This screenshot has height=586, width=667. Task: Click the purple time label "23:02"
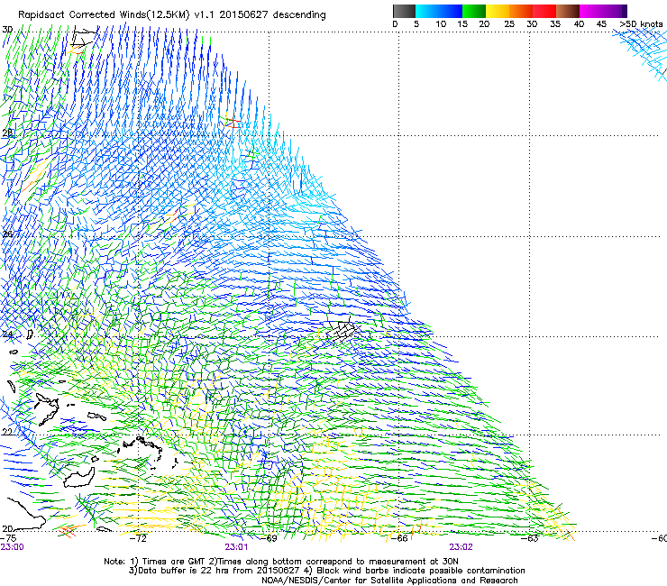click(x=461, y=547)
